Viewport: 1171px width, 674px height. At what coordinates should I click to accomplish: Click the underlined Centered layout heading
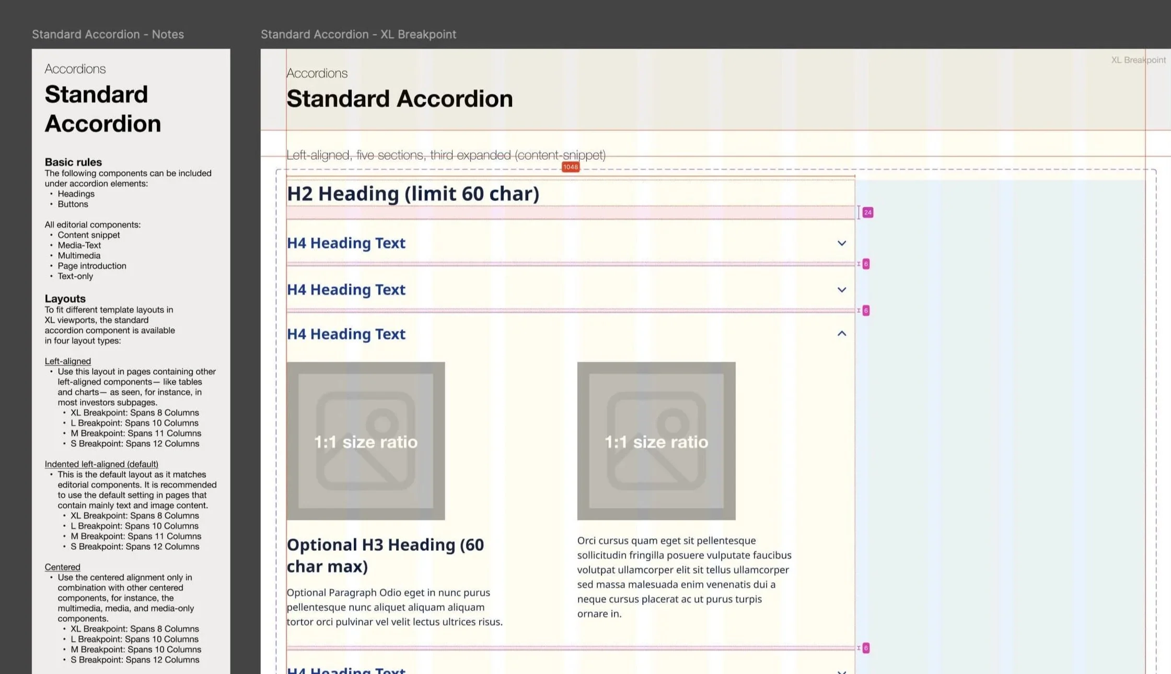[63, 567]
